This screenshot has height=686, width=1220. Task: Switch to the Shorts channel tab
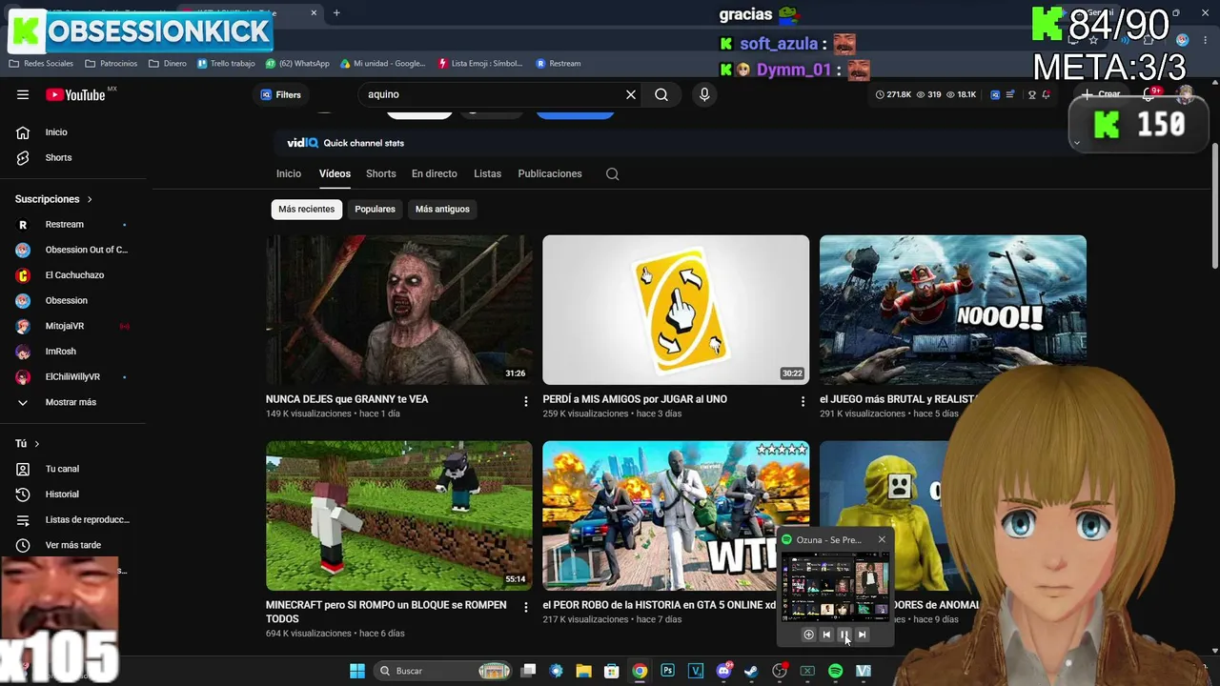381,173
